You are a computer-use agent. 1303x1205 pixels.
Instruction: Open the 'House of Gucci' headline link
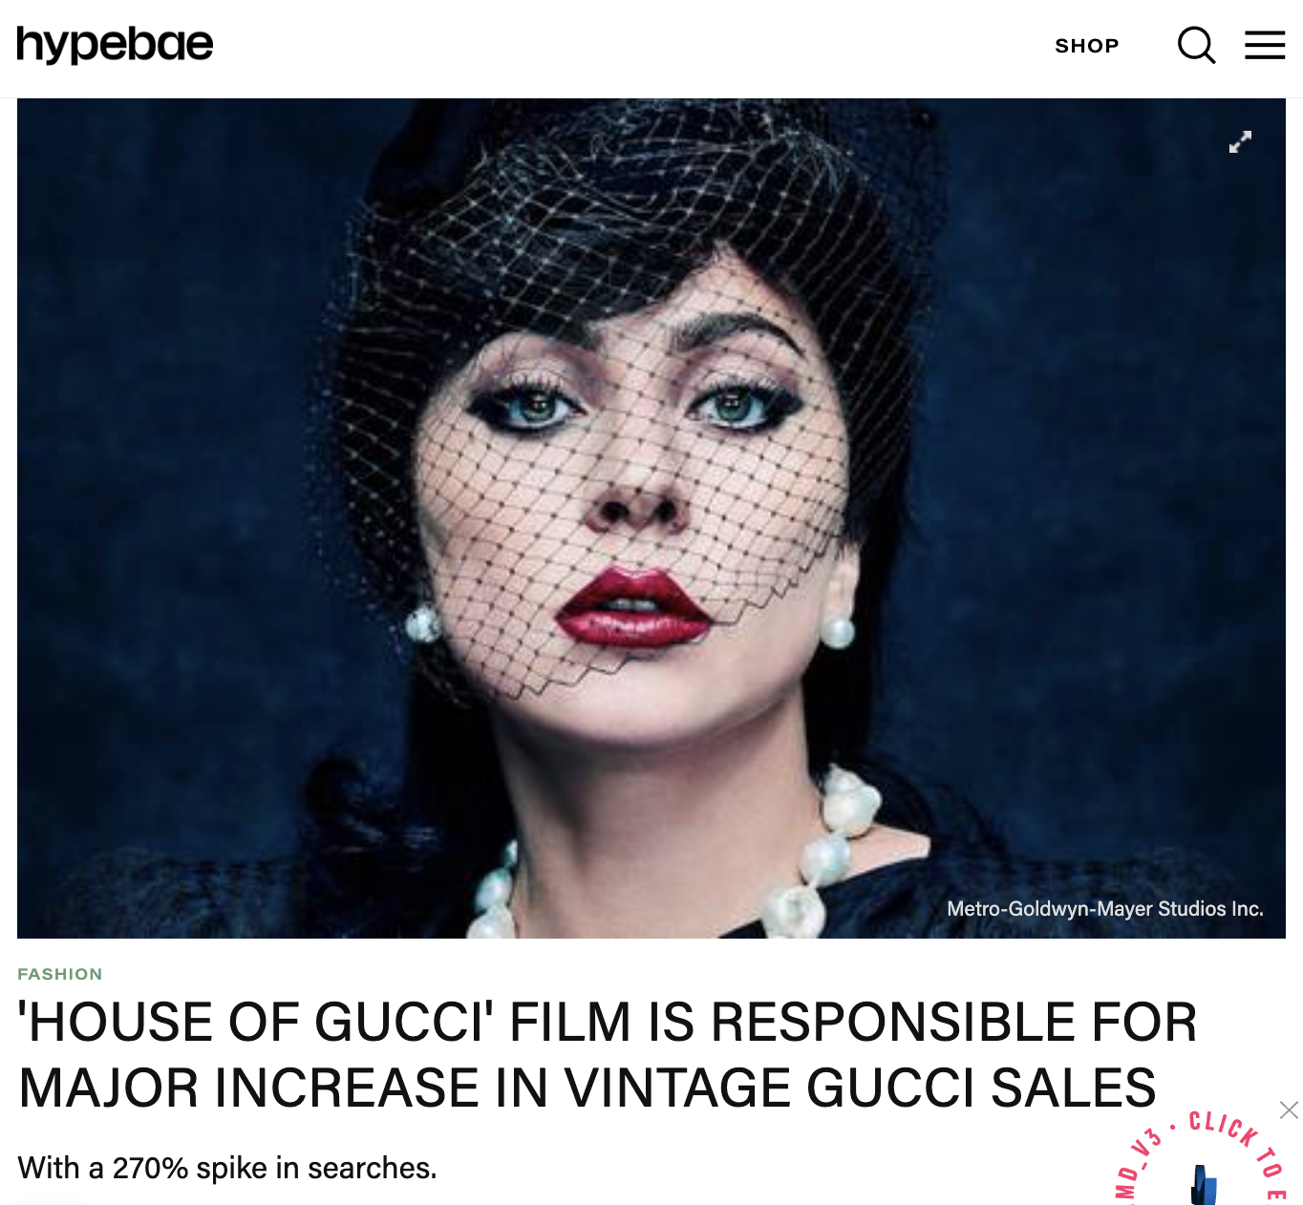[608, 1055]
